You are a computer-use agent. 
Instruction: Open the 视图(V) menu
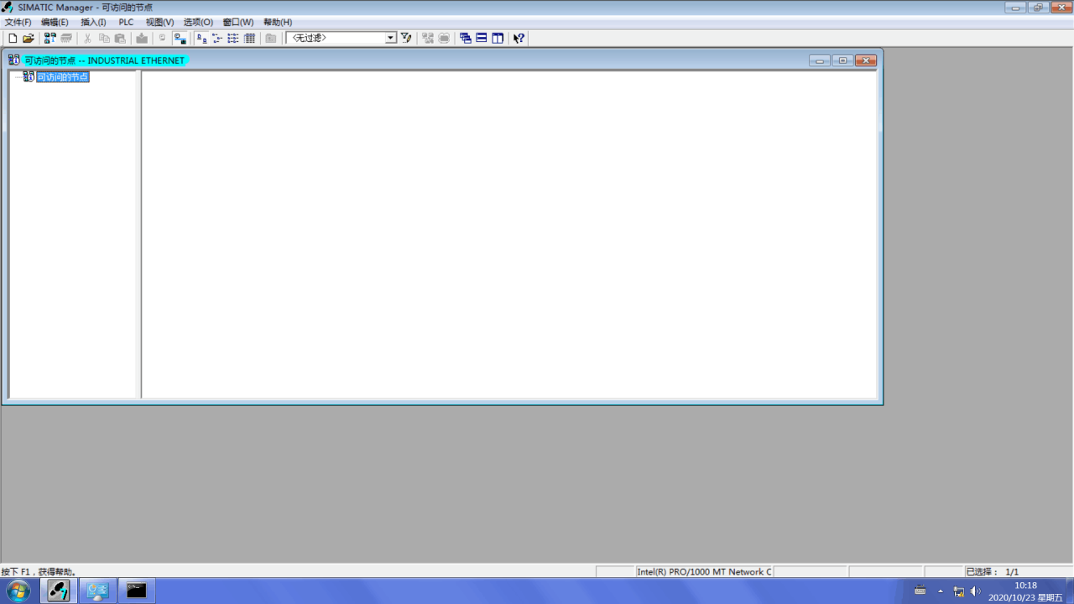click(159, 22)
